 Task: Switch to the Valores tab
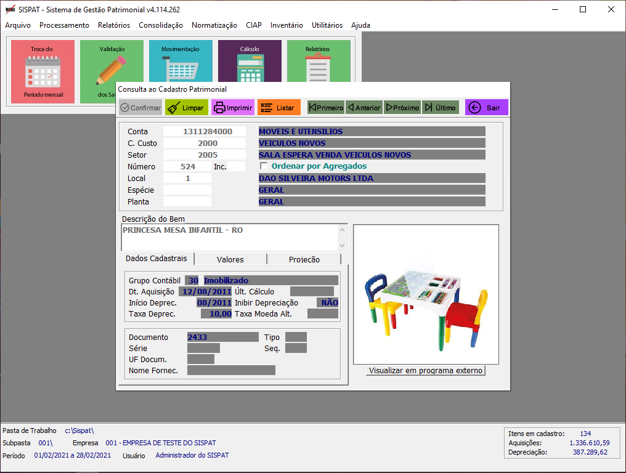(x=230, y=259)
